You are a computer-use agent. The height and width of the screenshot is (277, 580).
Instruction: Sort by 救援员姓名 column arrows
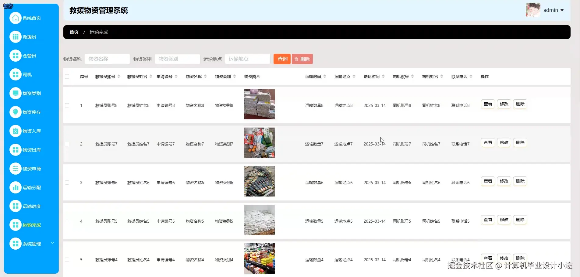coord(151,77)
